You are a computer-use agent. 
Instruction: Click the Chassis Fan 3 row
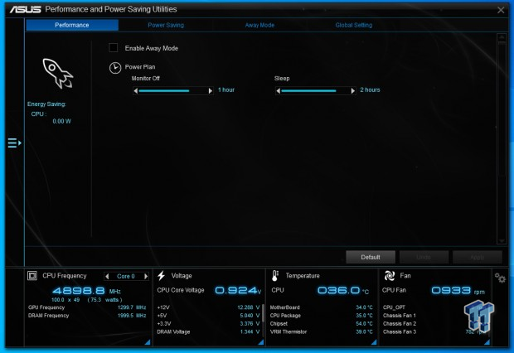coord(434,331)
